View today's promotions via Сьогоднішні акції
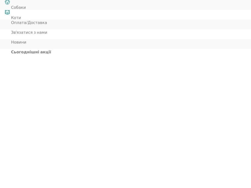251x188 pixels. click(x=31, y=52)
